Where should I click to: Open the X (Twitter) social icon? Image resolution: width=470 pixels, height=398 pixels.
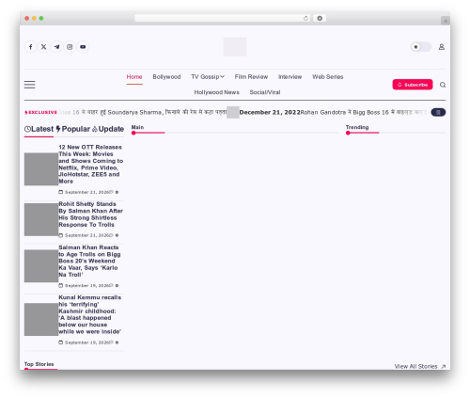click(x=44, y=47)
